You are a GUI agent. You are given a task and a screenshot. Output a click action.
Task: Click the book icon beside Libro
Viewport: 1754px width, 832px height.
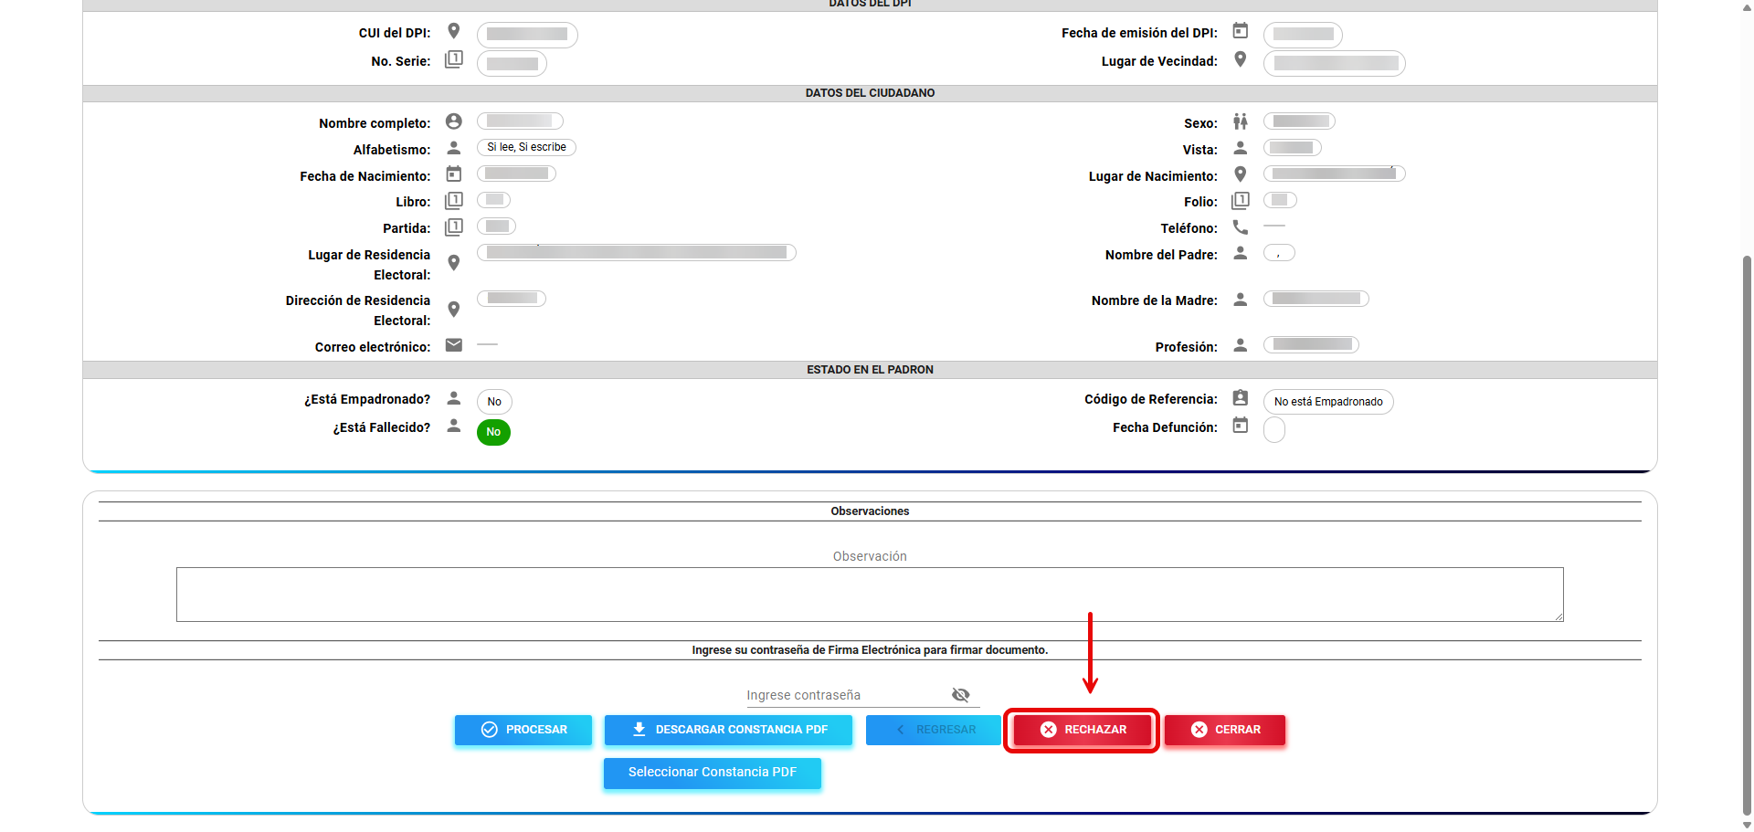[453, 201]
